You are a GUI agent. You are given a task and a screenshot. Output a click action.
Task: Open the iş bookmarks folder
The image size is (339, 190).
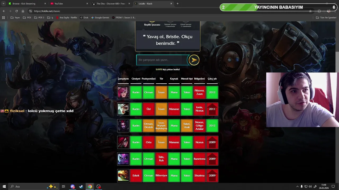pos(50,18)
